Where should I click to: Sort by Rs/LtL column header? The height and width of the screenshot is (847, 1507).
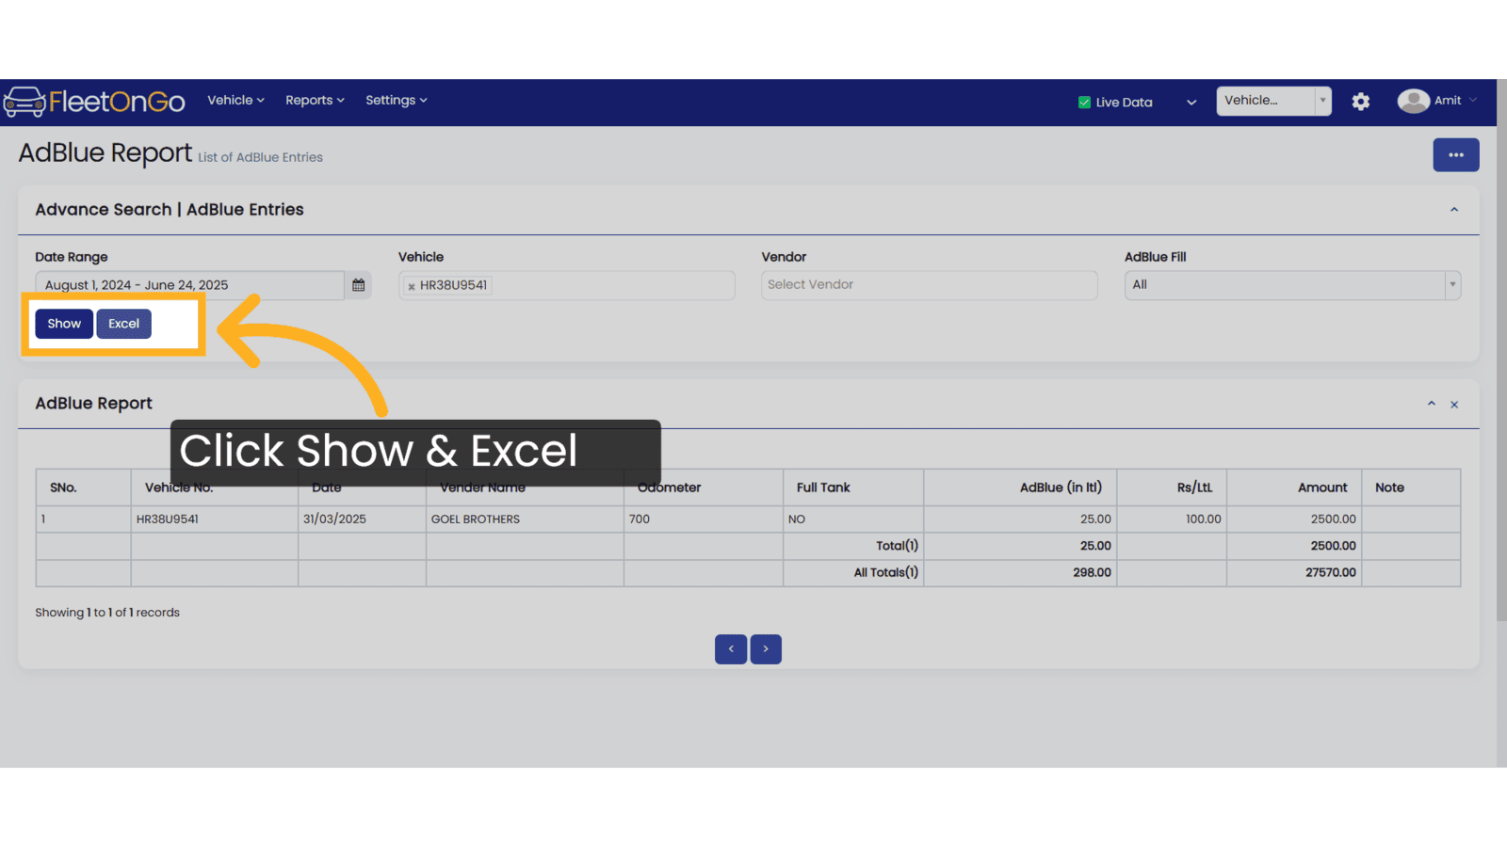point(1172,487)
